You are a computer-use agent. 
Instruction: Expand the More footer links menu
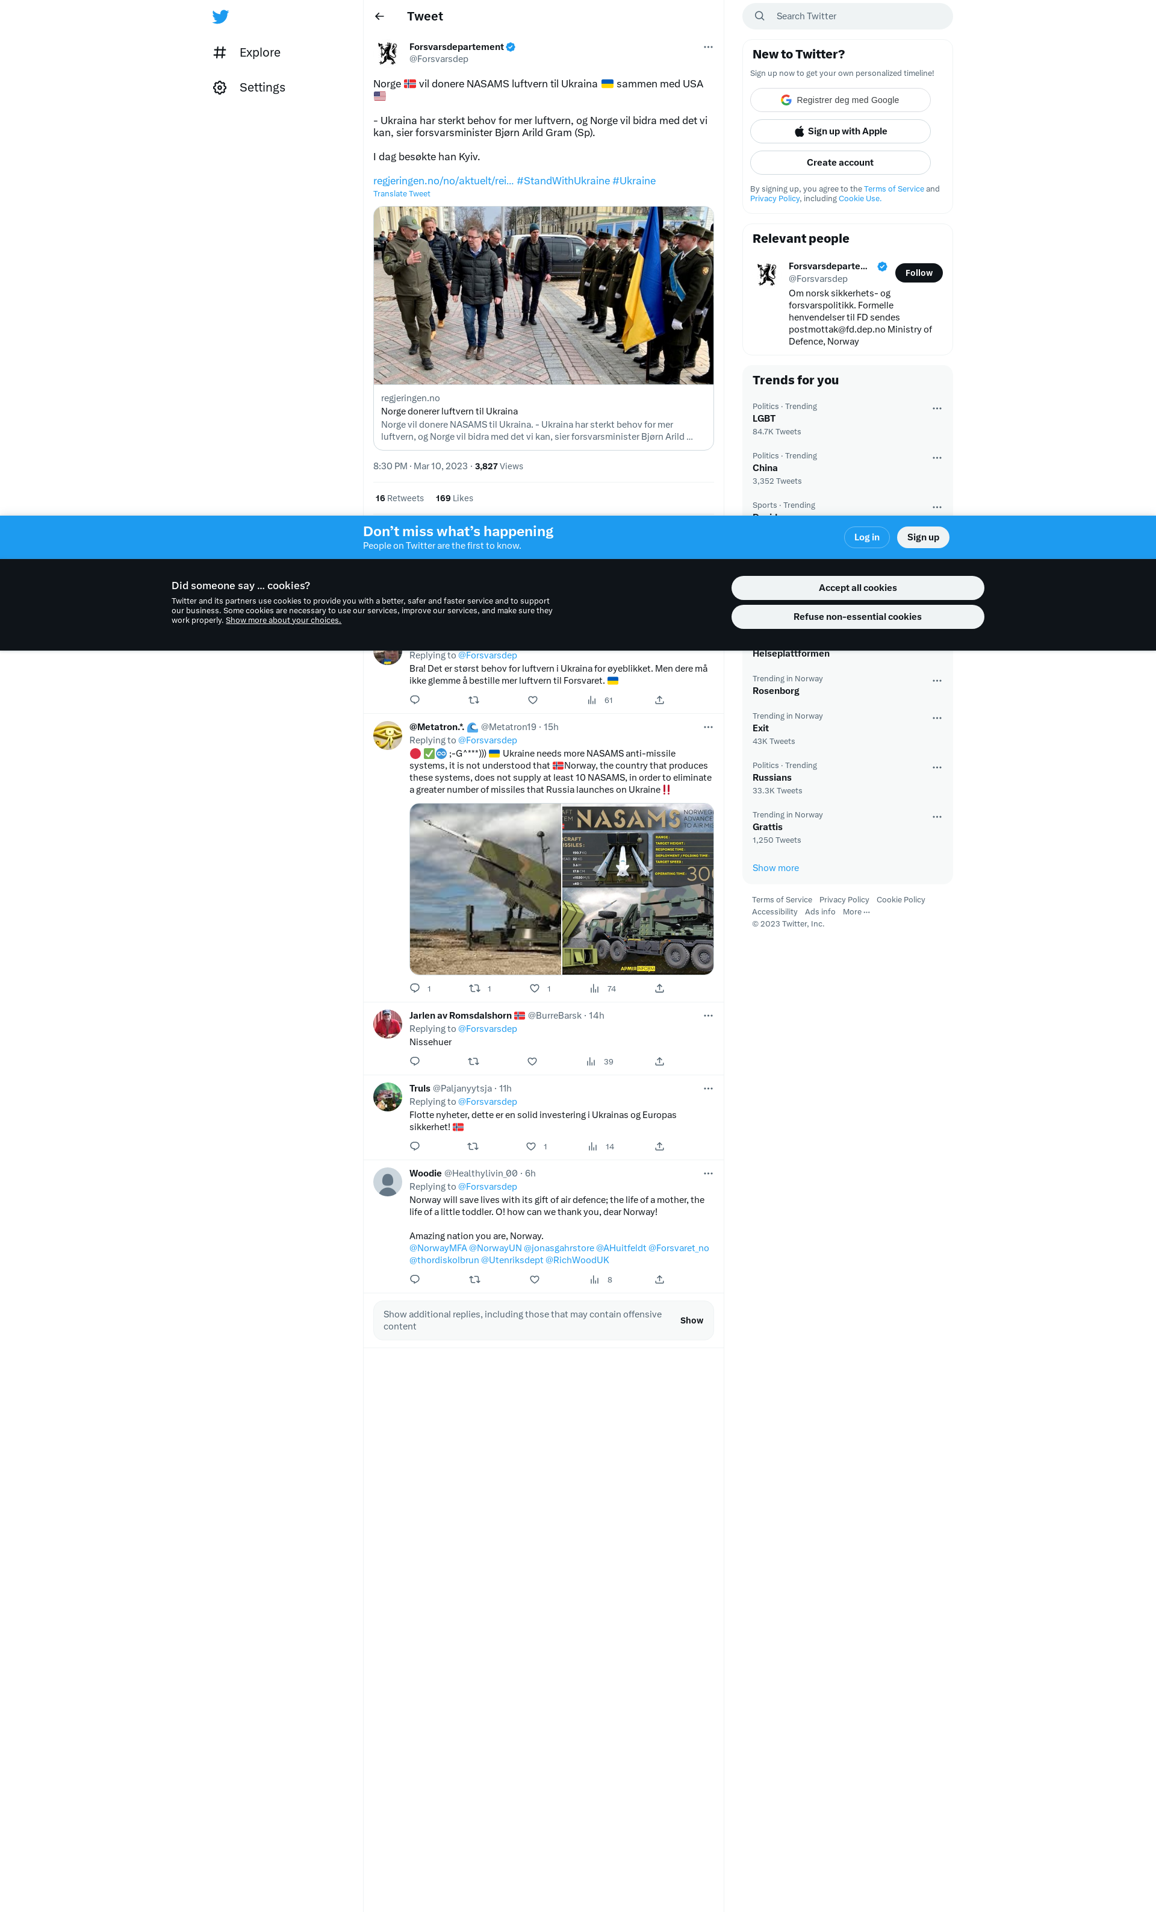click(856, 912)
